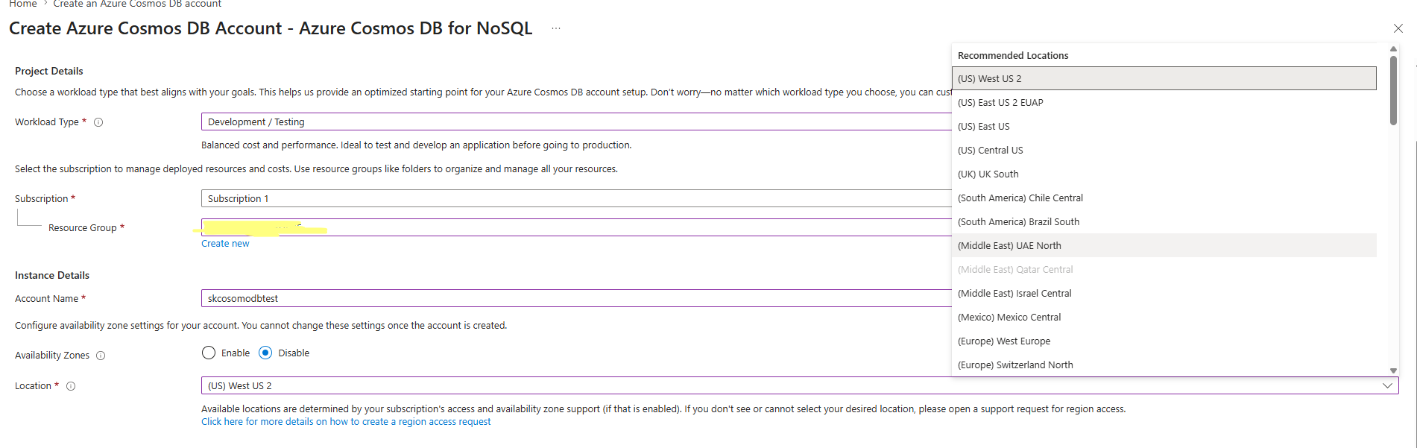Choose (UK) UK South location
1417x448 pixels.
[x=1164, y=174]
